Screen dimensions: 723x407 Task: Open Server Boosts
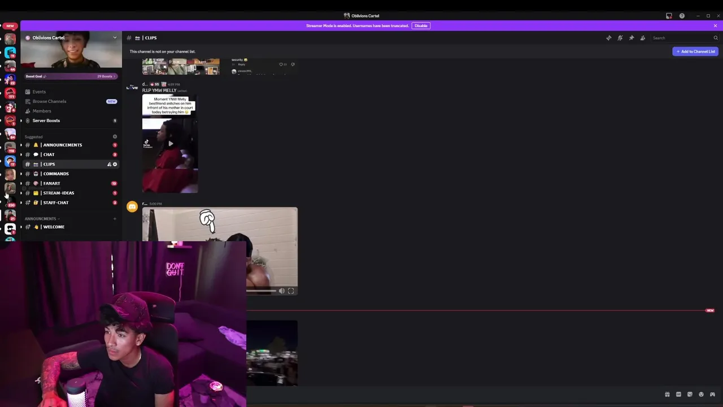tap(46, 120)
